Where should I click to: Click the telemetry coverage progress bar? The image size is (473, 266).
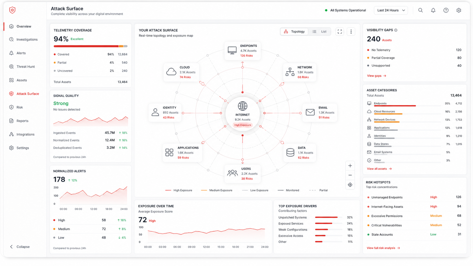pos(91,46)
